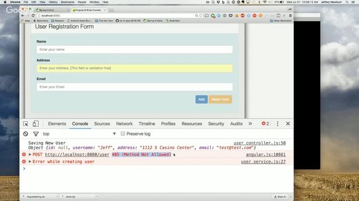This screenshot has height=201, width=359.
Task: Open the Sources tab
Action: coord(102,123)
